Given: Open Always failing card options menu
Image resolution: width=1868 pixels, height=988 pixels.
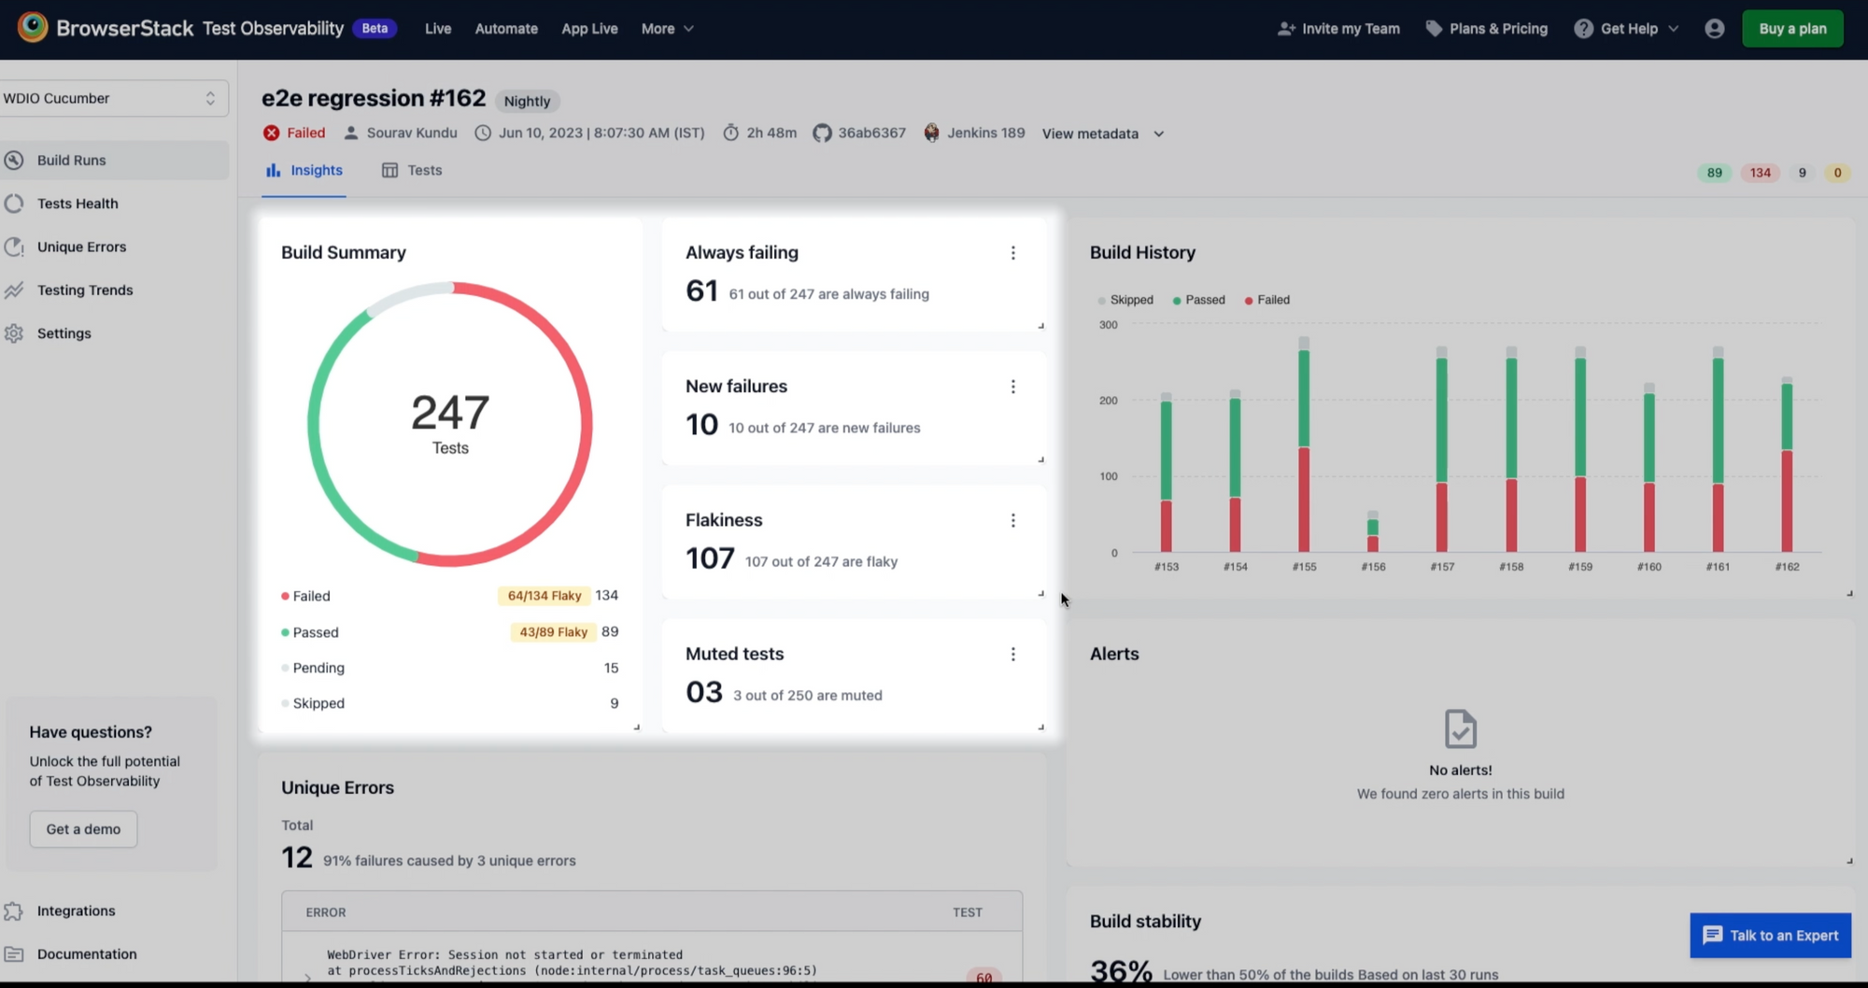Looking at the screenshot, I should 1012,253.
